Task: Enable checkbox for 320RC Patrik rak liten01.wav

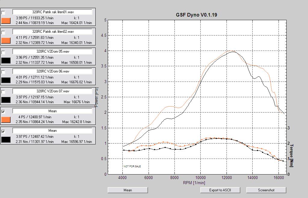Action: click(3, 13)
